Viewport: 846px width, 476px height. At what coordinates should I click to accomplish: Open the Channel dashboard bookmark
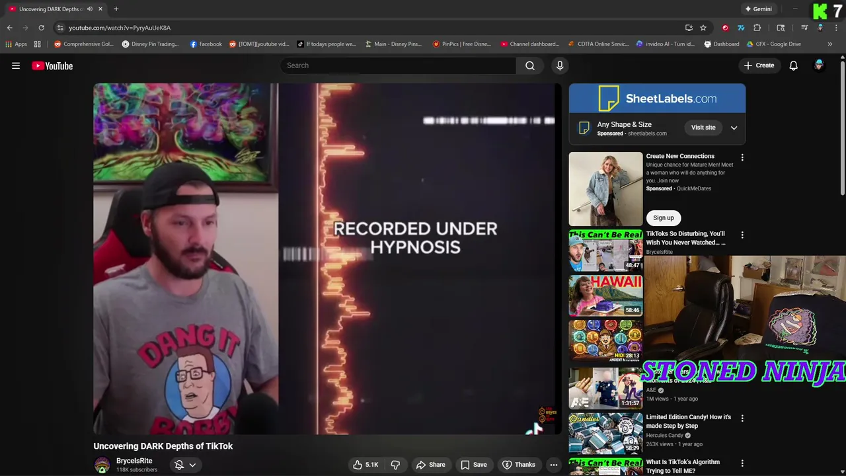tap(530, 44)
